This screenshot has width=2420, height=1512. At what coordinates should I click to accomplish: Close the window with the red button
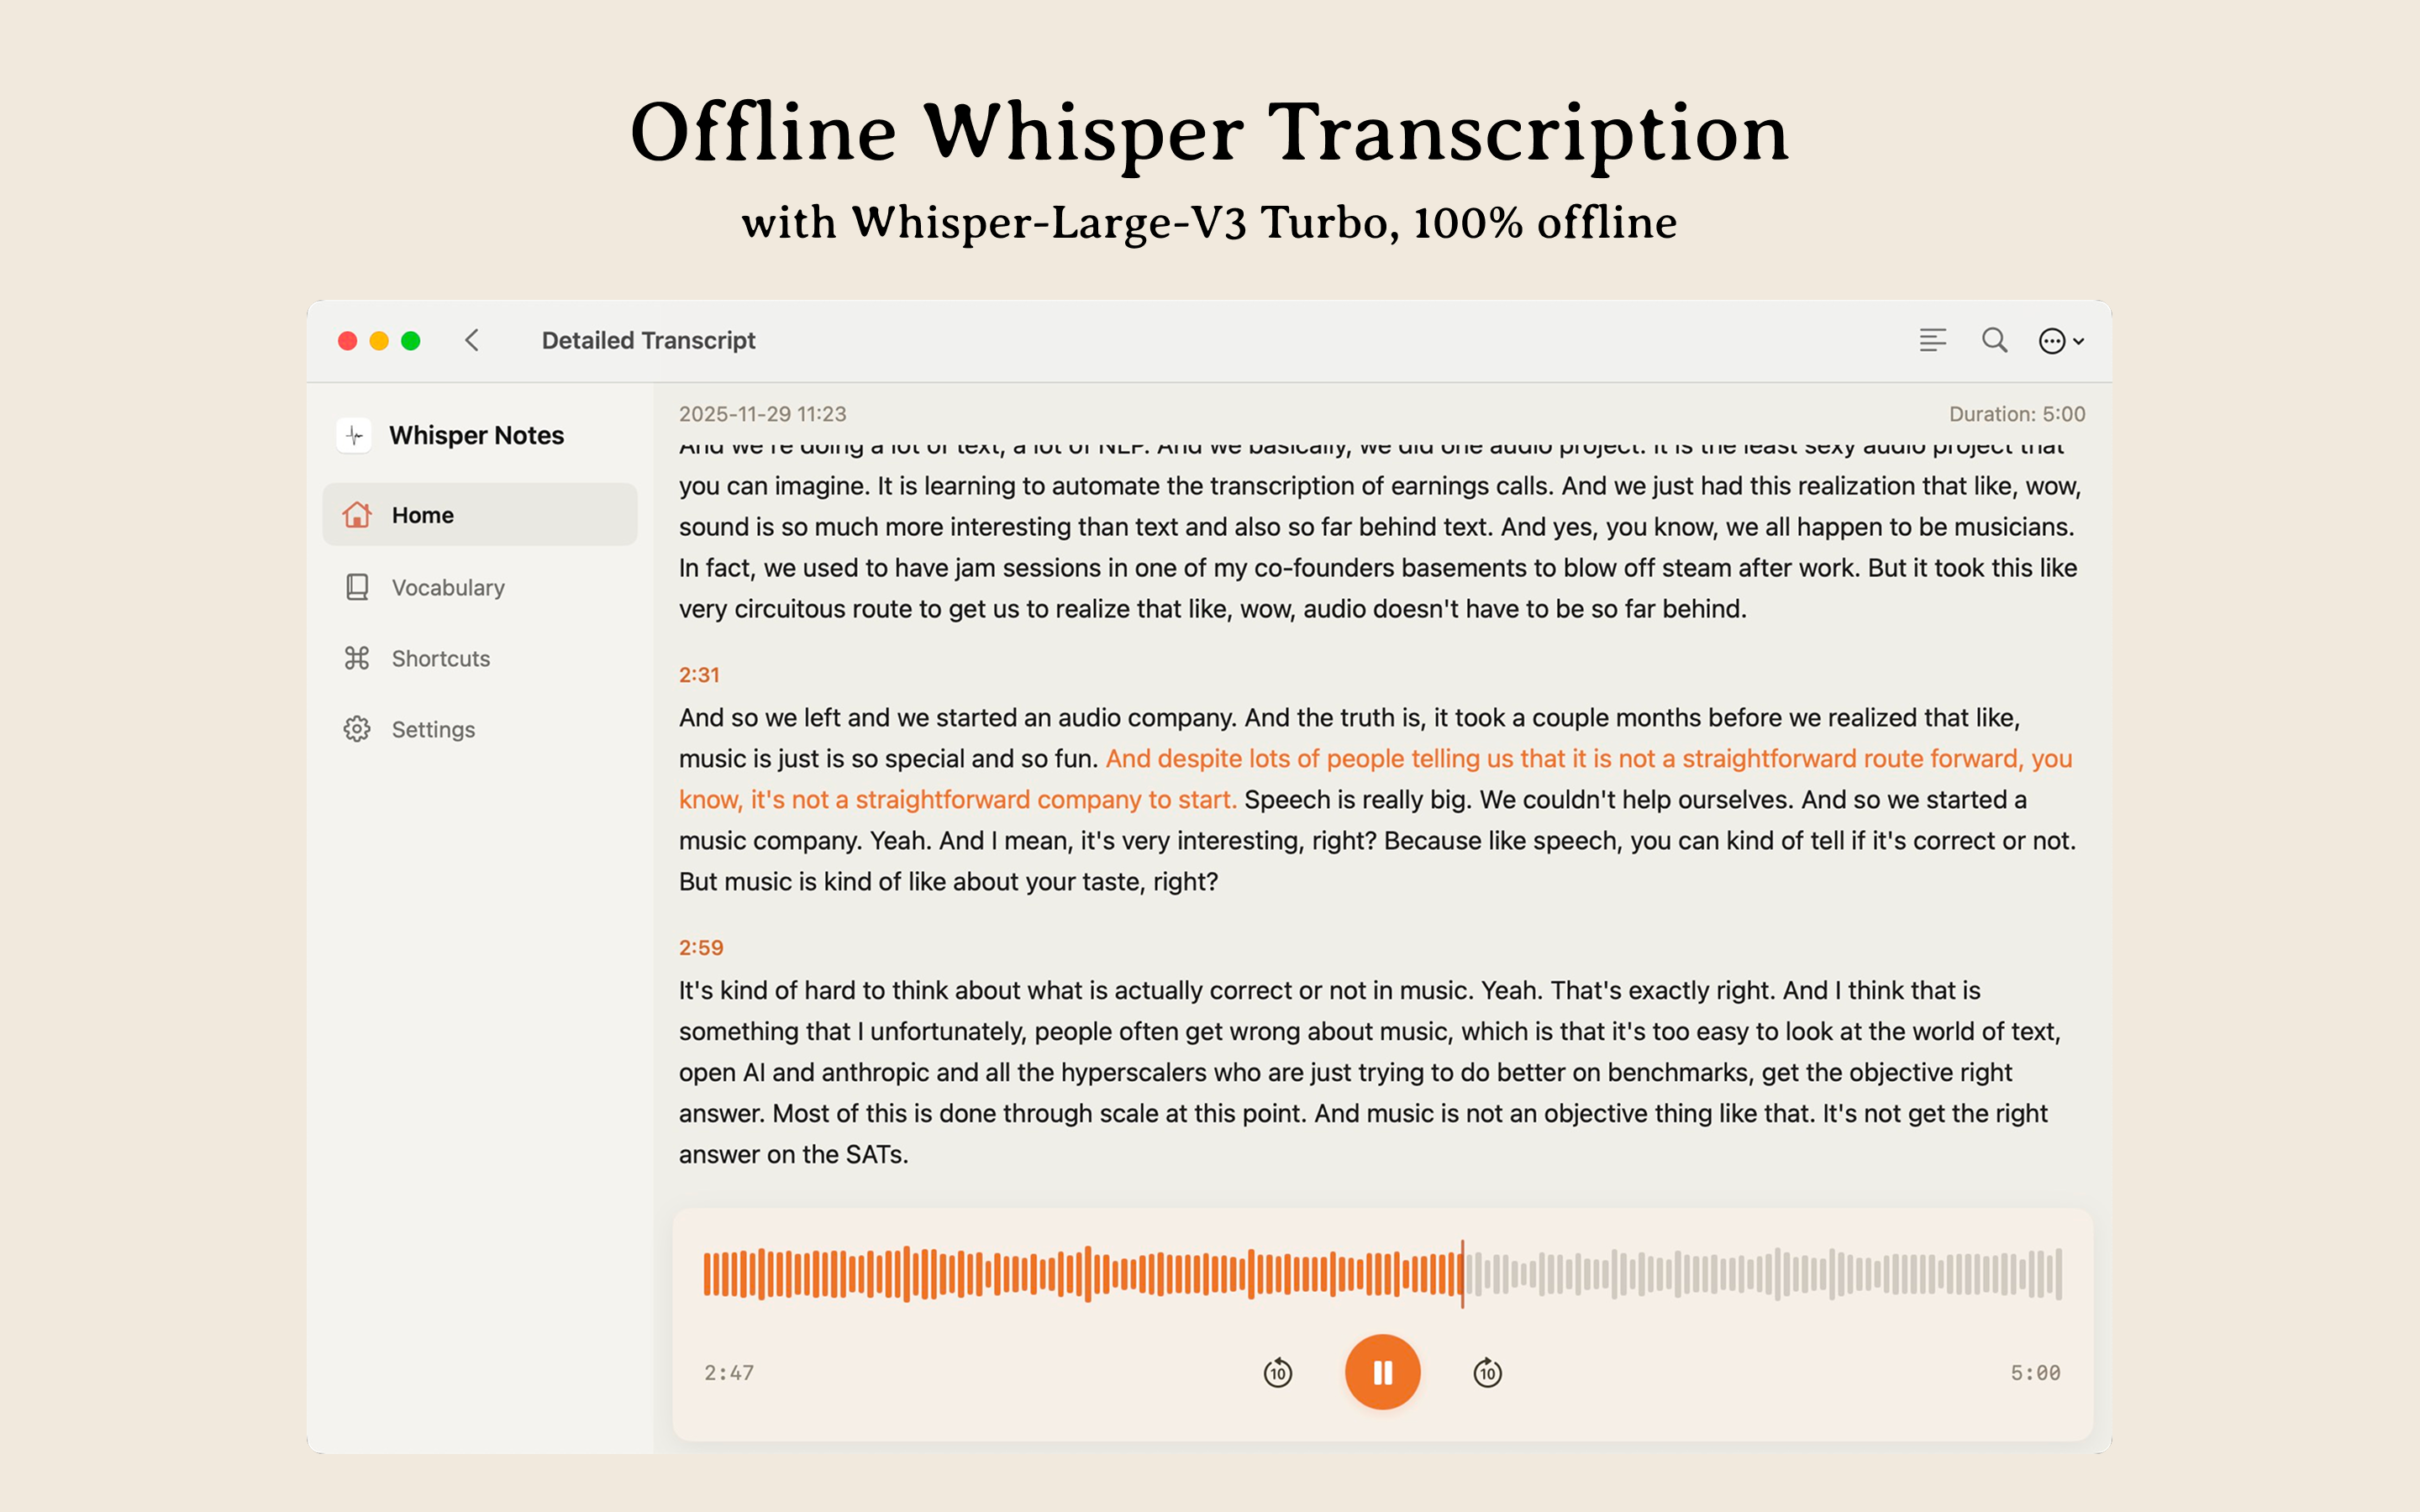point(348,341)
